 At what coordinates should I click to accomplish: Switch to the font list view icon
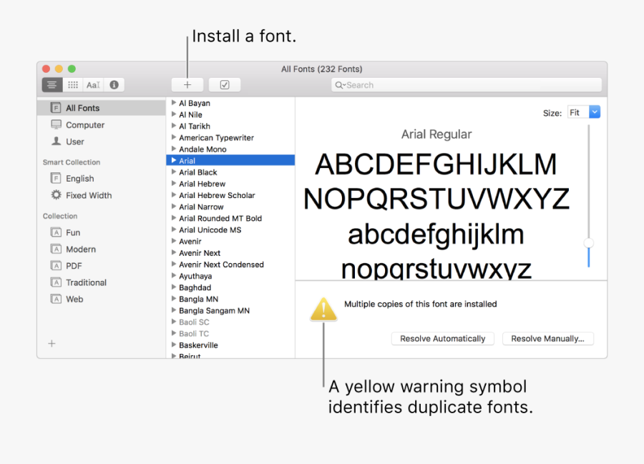52,84
